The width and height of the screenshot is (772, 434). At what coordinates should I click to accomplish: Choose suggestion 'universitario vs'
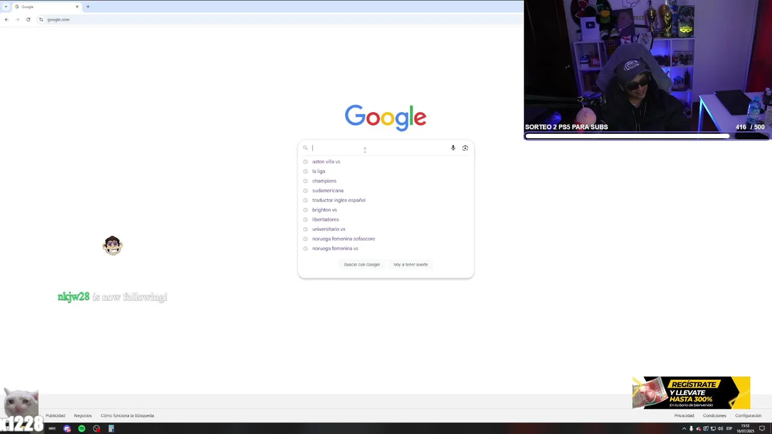click(386, 229)
